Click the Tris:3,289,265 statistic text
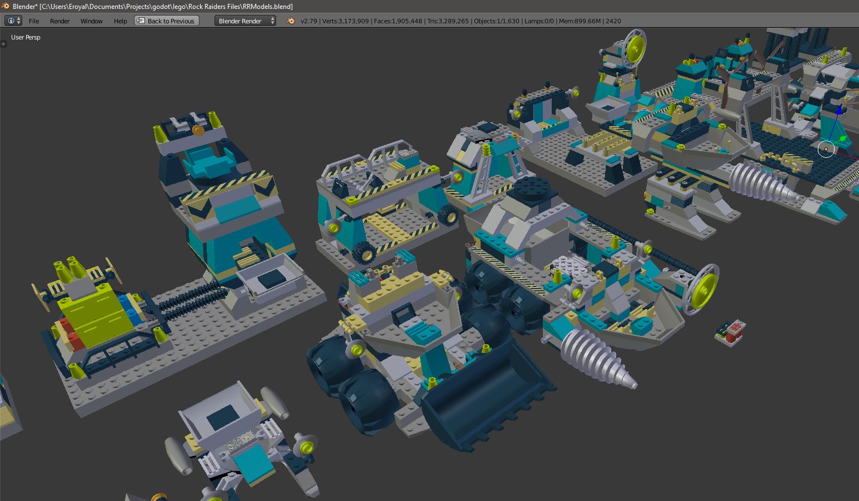This screenshot has width=859, height=501. [448, 21]
